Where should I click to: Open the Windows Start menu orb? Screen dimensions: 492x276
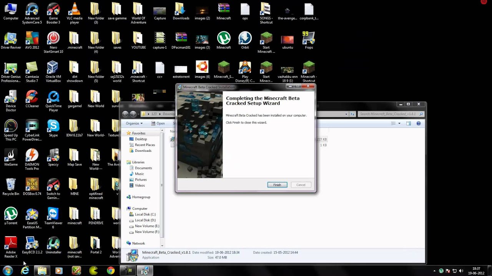(8, 271)
